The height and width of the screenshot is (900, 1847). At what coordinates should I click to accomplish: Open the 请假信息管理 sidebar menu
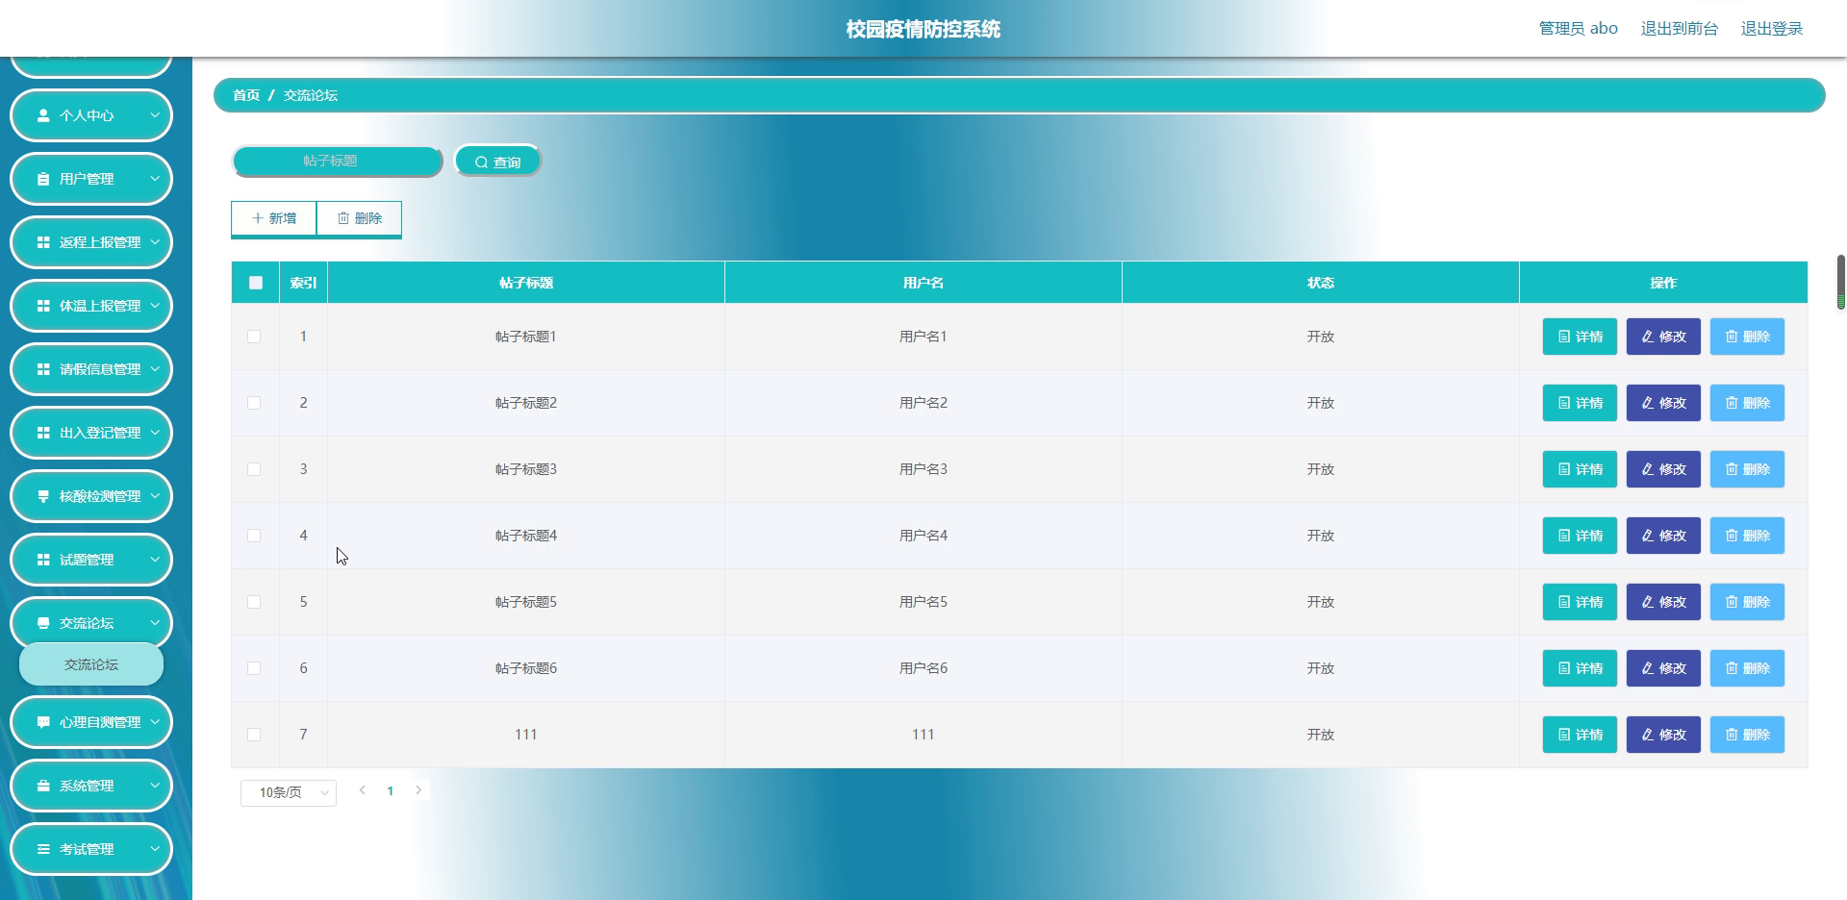point(91,369)
